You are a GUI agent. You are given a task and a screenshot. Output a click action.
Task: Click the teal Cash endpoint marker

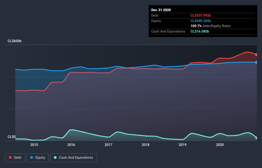coord(257,138)
